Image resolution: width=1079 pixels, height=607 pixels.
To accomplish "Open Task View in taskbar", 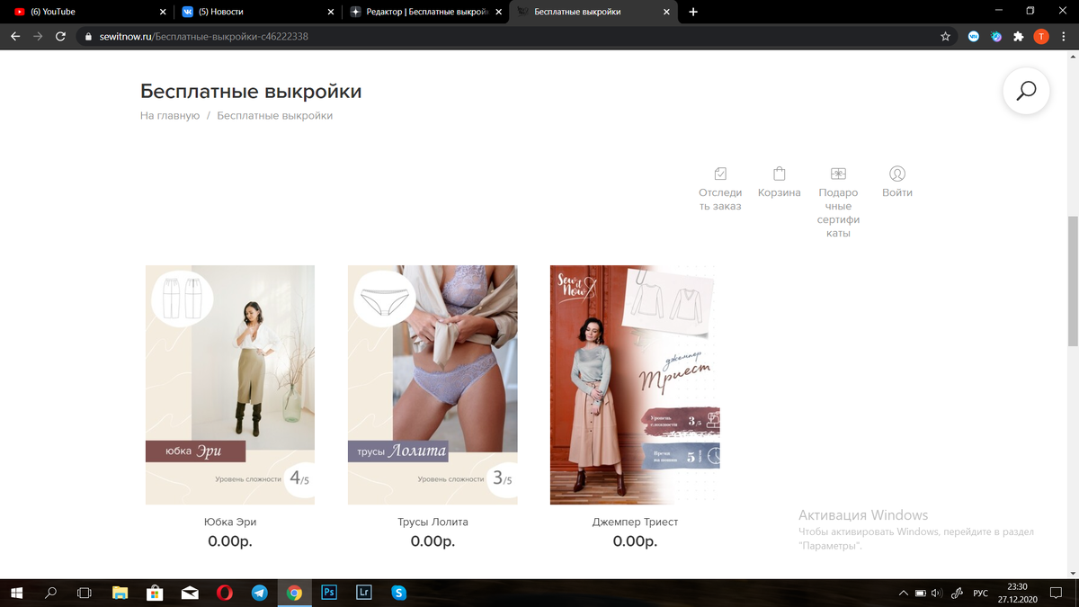I will [85, 594].
